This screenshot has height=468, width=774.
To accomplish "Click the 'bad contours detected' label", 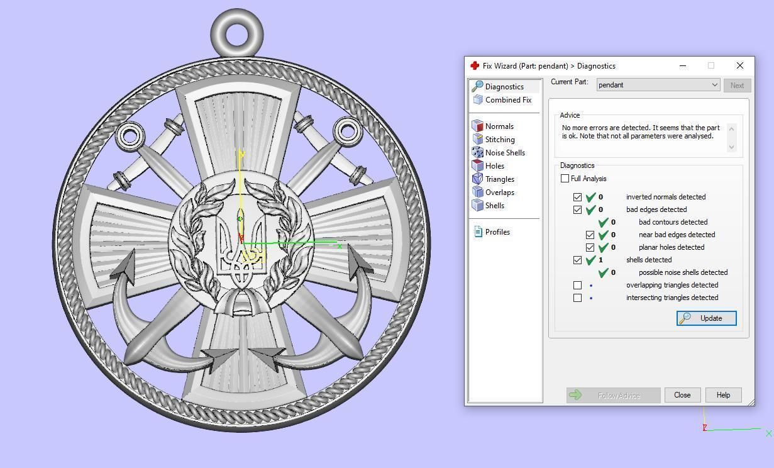I will (x=673, y=222).
